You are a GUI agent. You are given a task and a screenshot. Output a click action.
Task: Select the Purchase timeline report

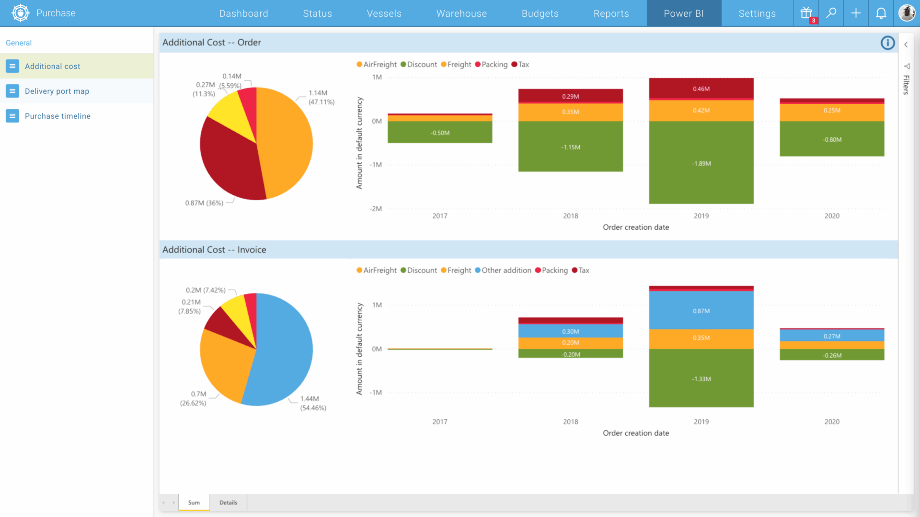click(x=57, y=116)
